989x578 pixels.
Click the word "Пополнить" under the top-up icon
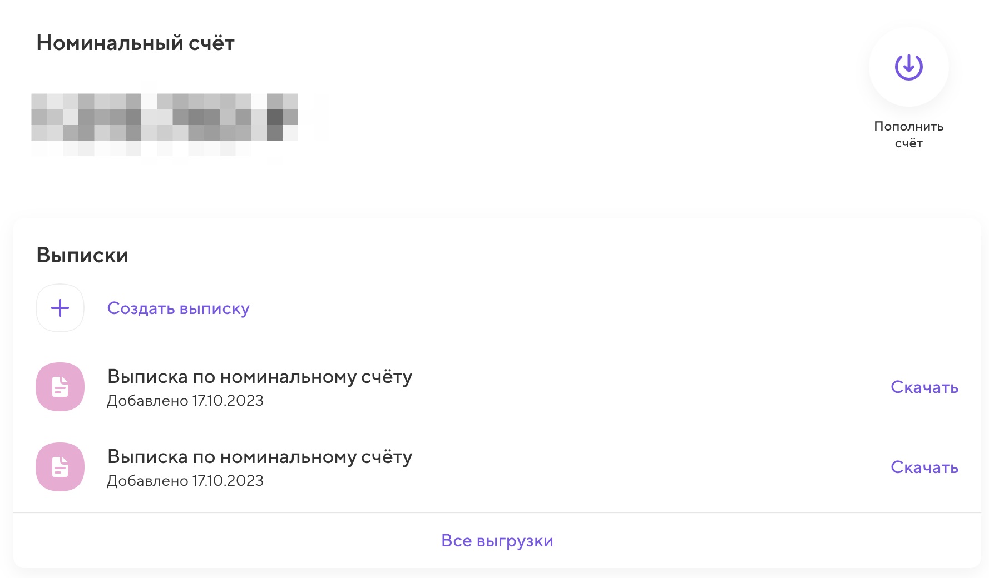click(x=908, y=127)
